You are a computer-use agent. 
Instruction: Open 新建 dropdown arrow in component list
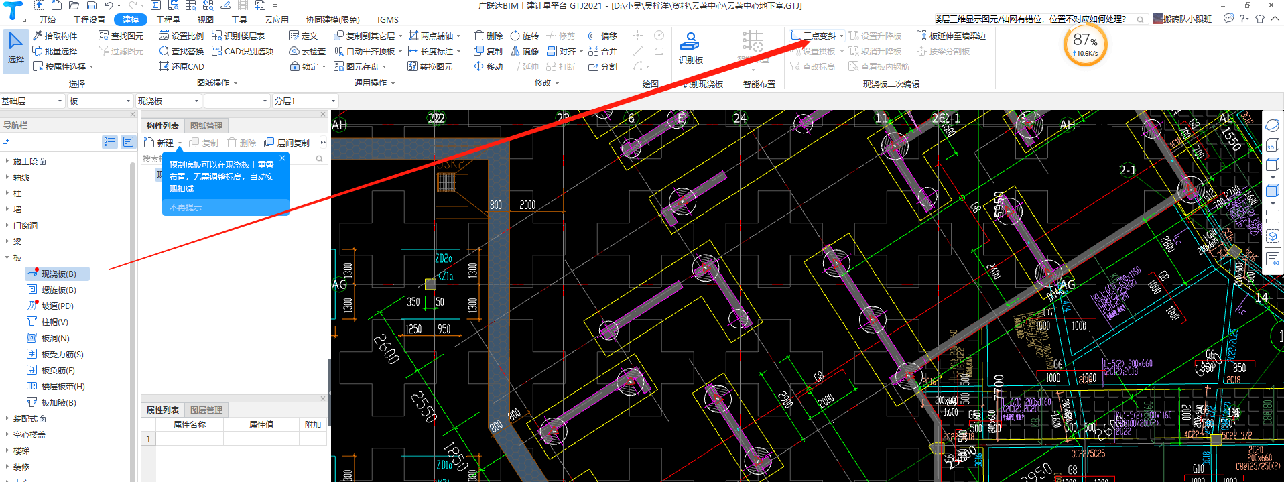pos(180,143)
